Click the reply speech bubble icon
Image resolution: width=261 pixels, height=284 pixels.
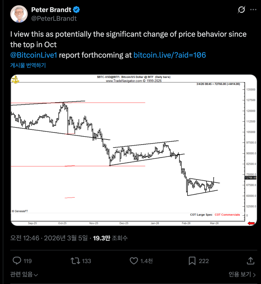click(x=17, y=261)
